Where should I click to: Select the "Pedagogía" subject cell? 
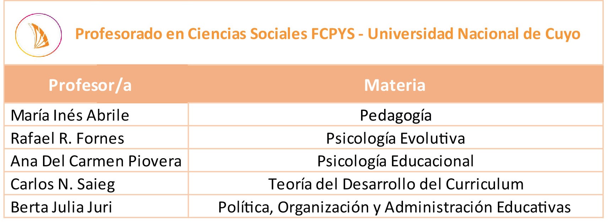396,116
